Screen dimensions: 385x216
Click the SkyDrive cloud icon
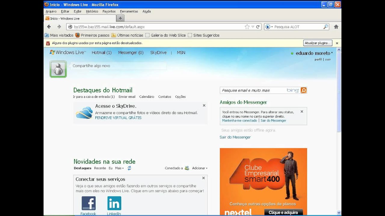84,113
